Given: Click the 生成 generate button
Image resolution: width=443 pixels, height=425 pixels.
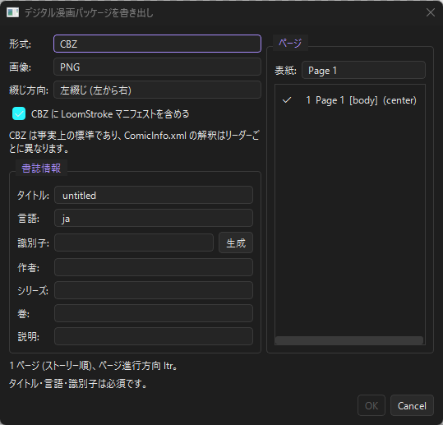Looking at the screenshot, I should click(x=236, y=243).
